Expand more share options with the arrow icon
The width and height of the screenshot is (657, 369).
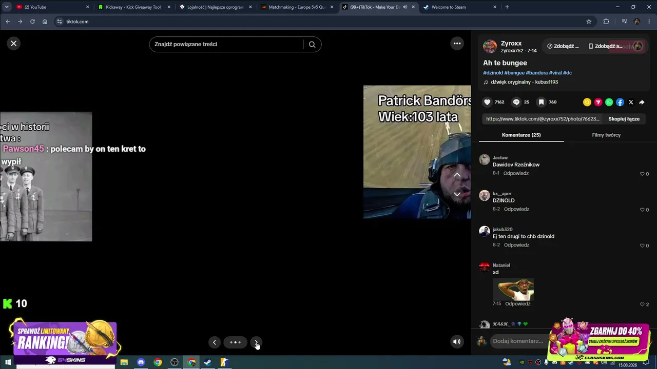tap(642, 102)
